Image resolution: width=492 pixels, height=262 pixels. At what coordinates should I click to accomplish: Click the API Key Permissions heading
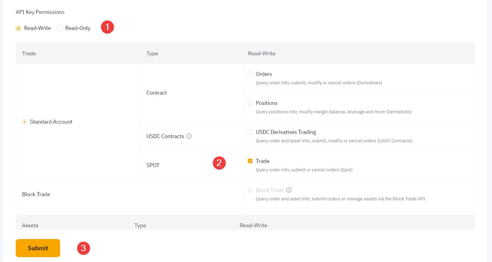40,12
